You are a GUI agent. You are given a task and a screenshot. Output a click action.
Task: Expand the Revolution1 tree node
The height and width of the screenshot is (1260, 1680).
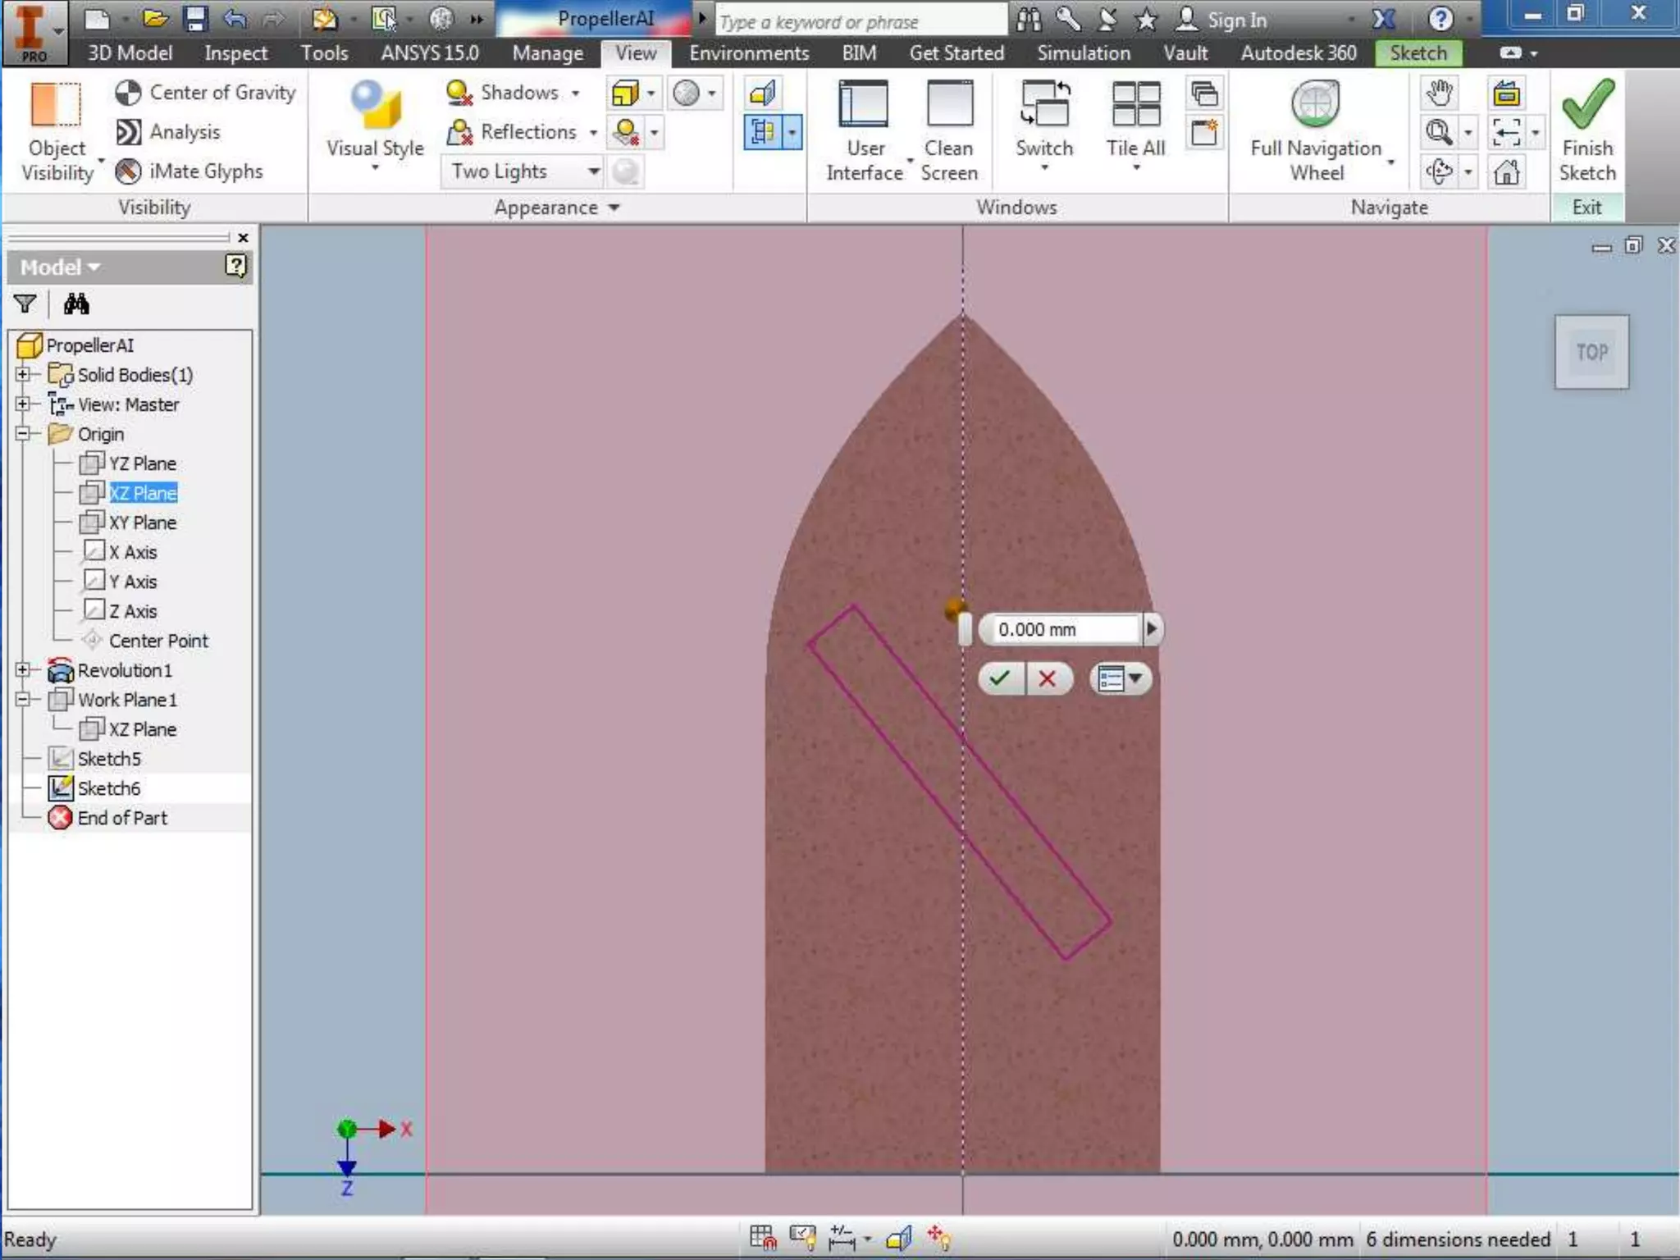point(23,670)
